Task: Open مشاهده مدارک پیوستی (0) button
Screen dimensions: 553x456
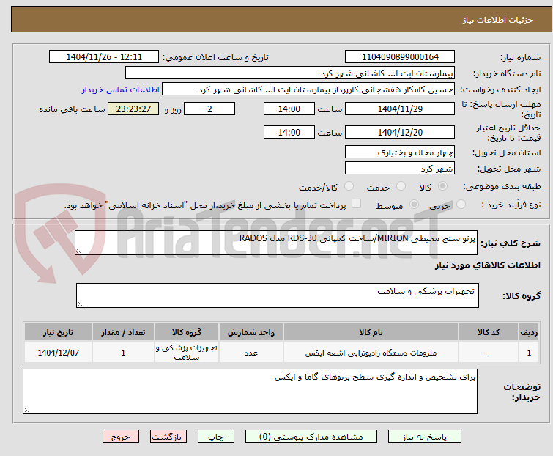Action: point(311,437)
